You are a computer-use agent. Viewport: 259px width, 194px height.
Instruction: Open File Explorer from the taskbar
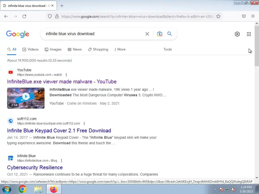click(38, 189)
